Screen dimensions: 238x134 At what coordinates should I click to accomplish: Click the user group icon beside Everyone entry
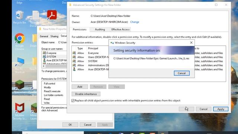(x=74, y=53)
